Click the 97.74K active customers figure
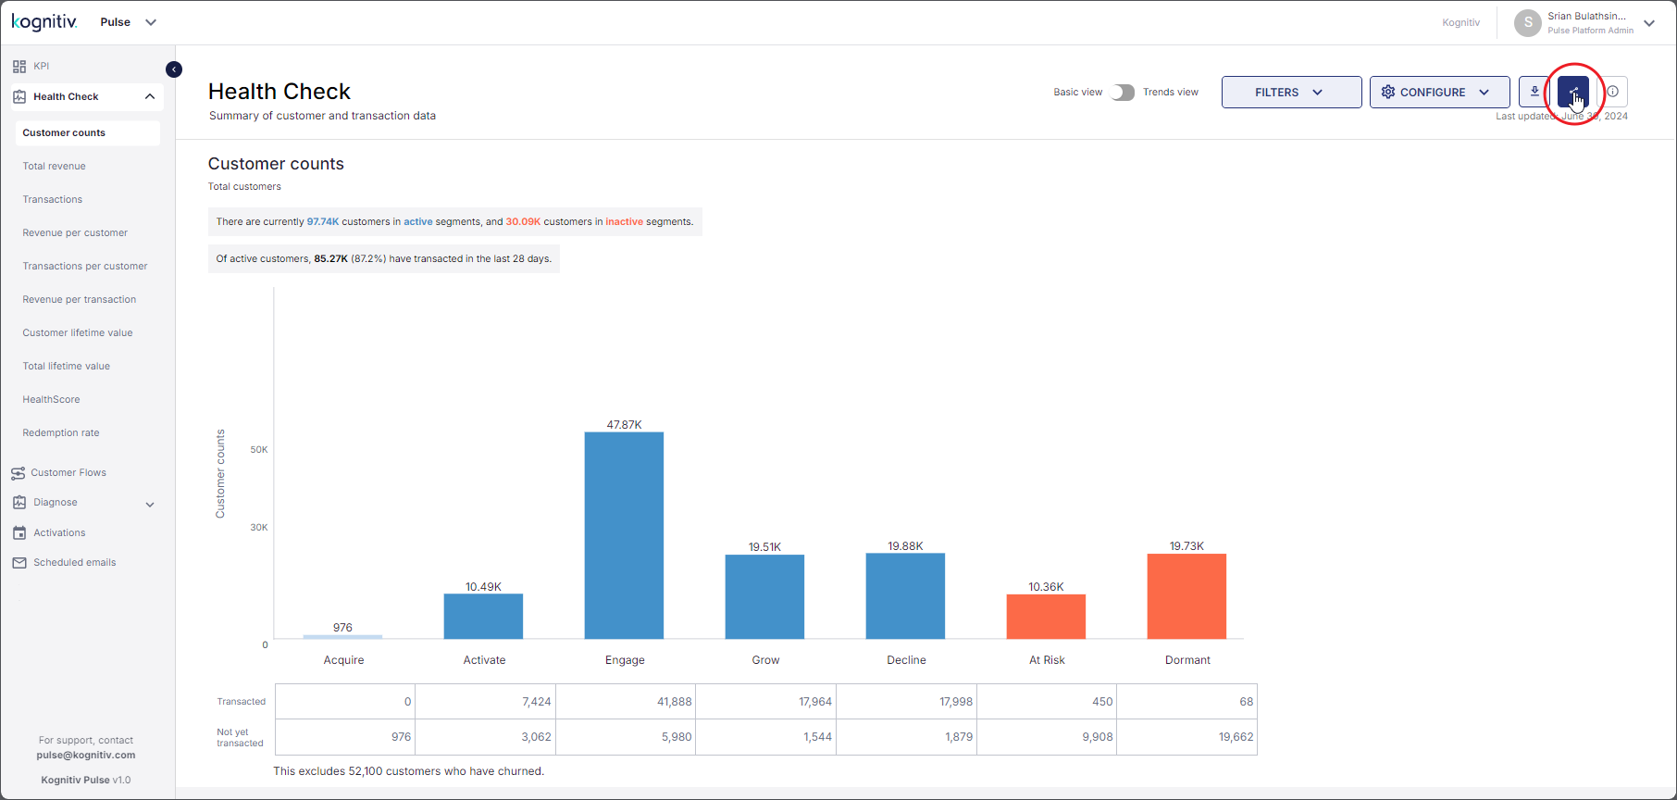Screen dimensions: 1677x800 [323, 222]
